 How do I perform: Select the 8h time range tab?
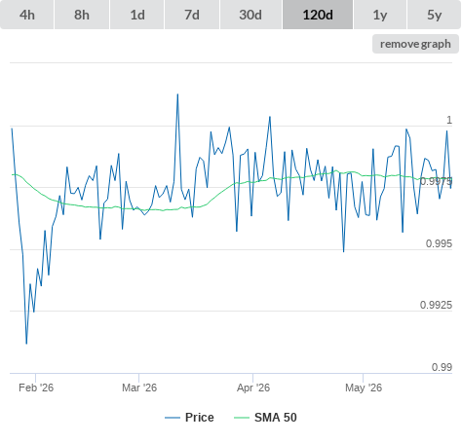(x=82, y=15)
